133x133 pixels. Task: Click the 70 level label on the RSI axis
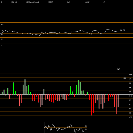[2, 31]
